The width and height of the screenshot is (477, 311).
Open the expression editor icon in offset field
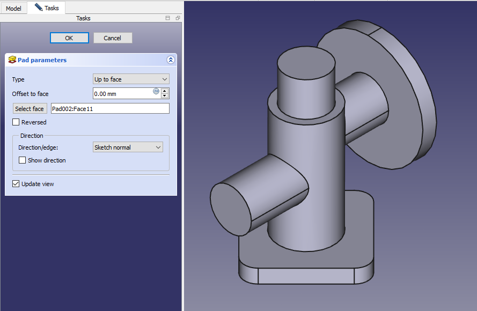(156, 91)
